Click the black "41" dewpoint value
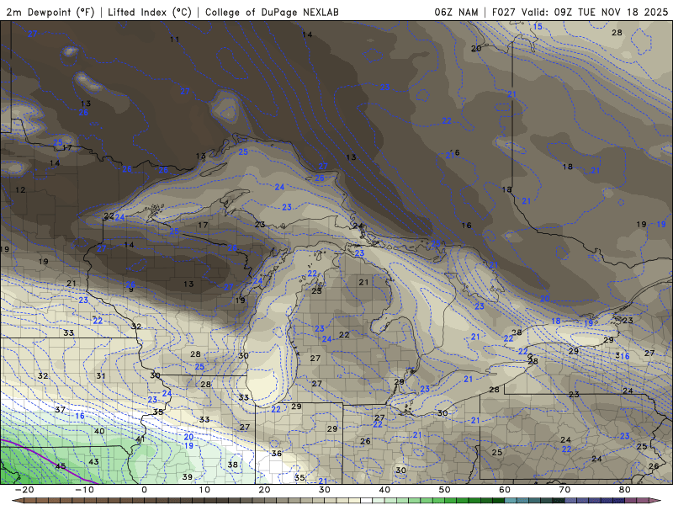Image resolution: width=673 pixels, height=505 pixels. pos(140,439)
